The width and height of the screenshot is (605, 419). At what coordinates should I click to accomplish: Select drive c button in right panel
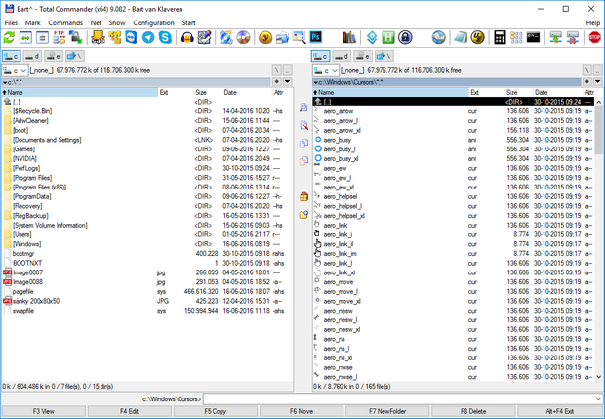[321, 56]
